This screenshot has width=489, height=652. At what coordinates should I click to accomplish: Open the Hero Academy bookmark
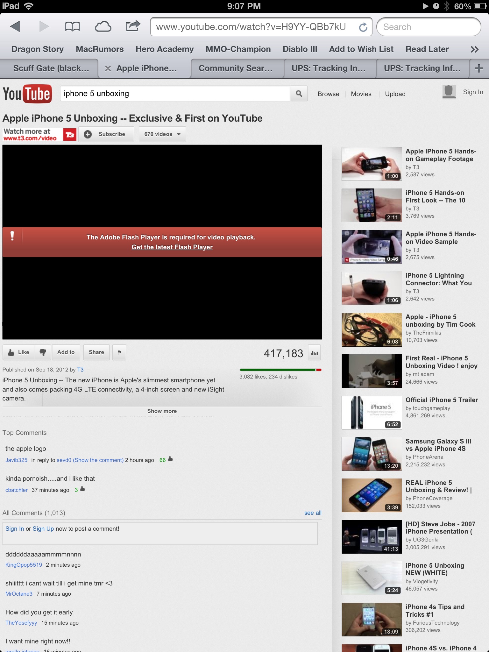(x=165, y=49)
